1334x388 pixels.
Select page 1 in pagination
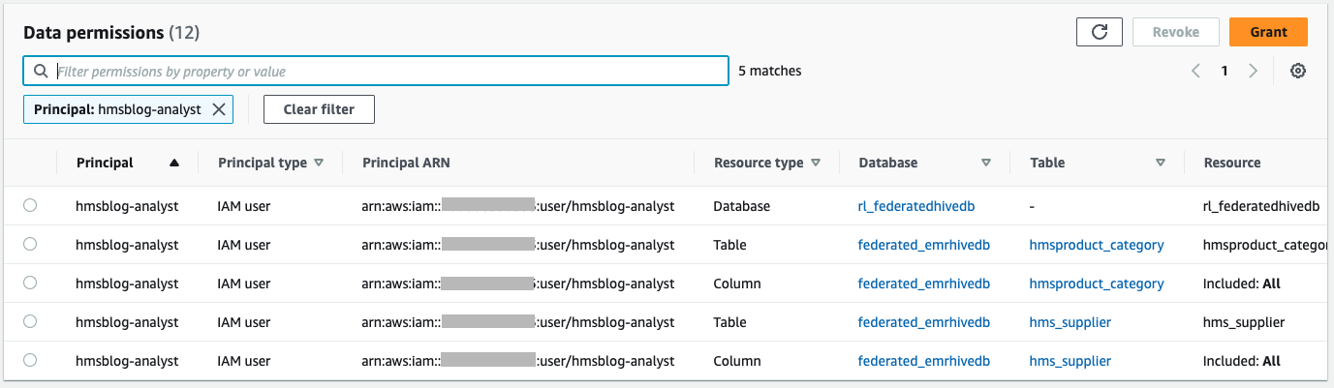coord(1225,71)
